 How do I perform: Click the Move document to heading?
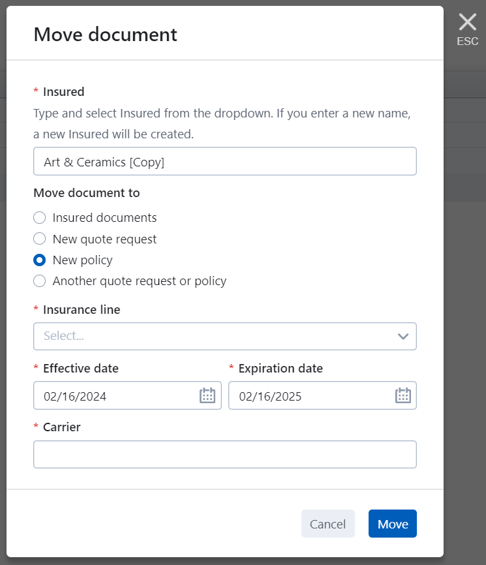click(x=86, y=193)
